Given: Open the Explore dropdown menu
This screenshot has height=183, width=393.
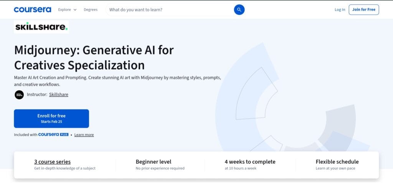Looking at the screenshot, I should [67, 10].
